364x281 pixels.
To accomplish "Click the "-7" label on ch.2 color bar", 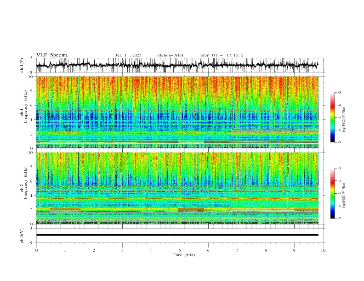I will pyautogui.click(x=339, y=218).
